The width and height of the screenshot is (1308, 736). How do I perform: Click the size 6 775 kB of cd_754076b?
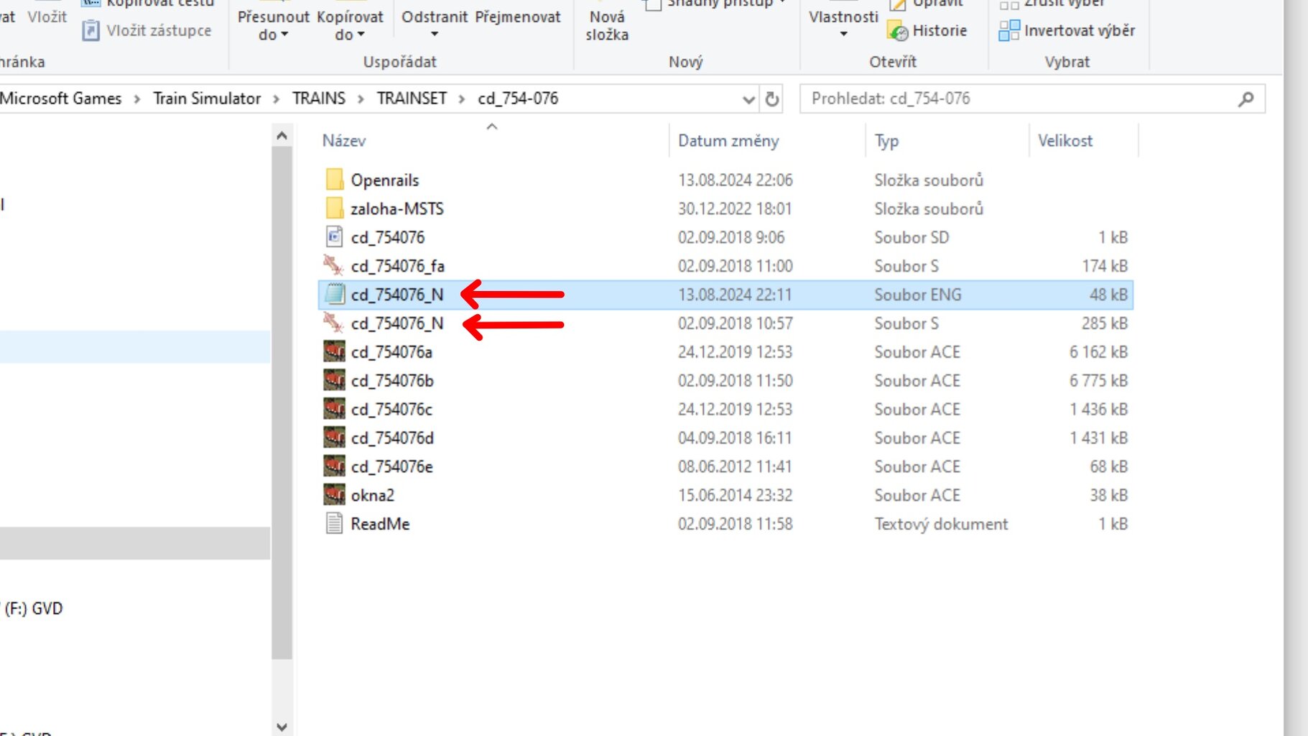(x=1098, y=380)
